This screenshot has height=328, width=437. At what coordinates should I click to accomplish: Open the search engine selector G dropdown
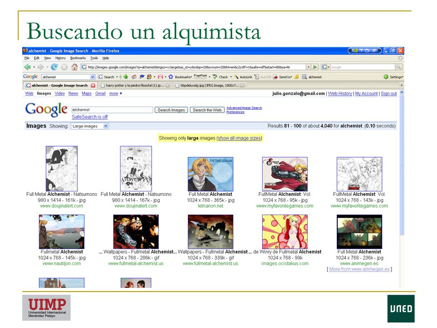tap(325, 67)
